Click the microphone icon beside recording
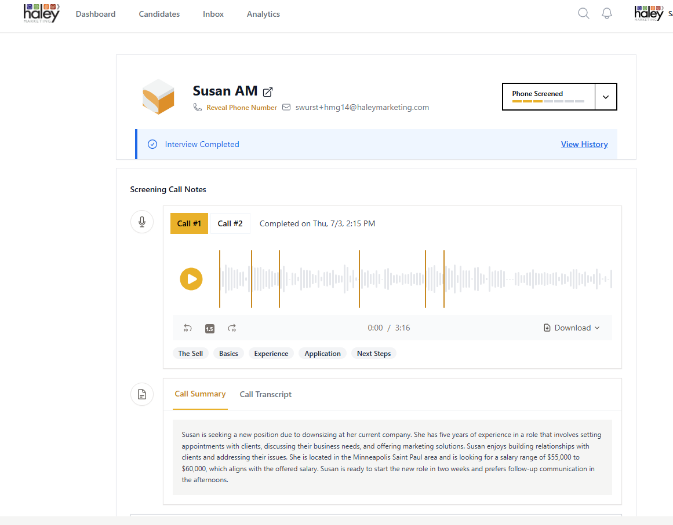 tap(142, 222)
